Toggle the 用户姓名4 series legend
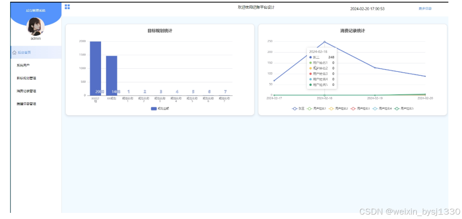The width and height of the screenshot is (462, 219). pyautogui.click(x=382, y=109)
